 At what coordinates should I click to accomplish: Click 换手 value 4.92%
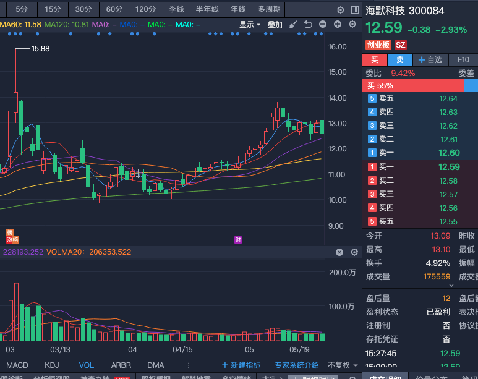coord(438,263)
